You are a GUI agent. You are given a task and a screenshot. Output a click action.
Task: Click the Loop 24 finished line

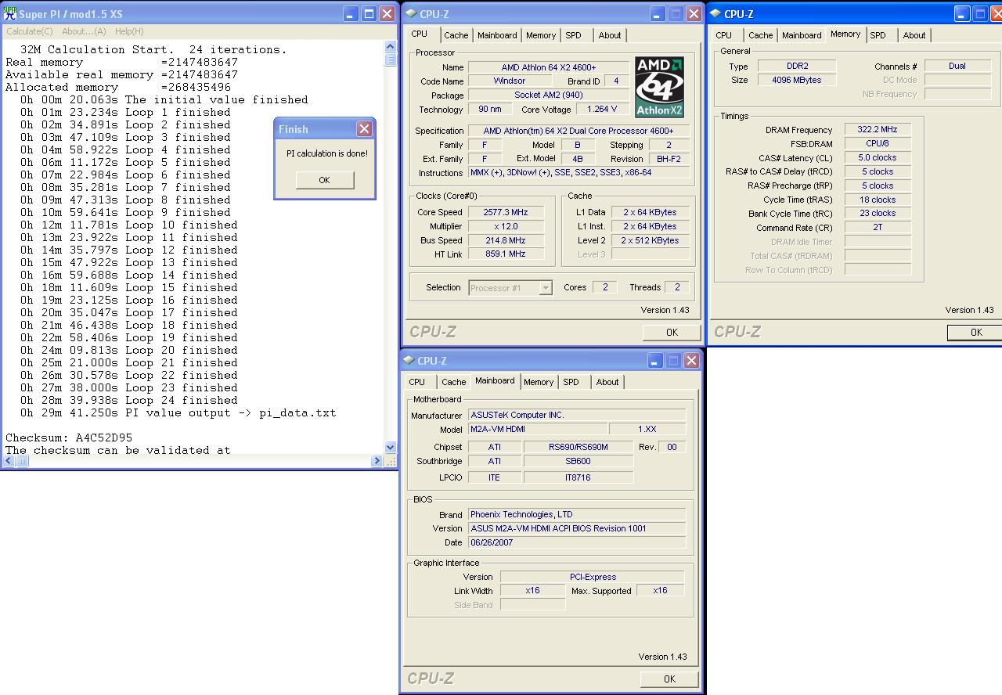(x=129, y=400)
